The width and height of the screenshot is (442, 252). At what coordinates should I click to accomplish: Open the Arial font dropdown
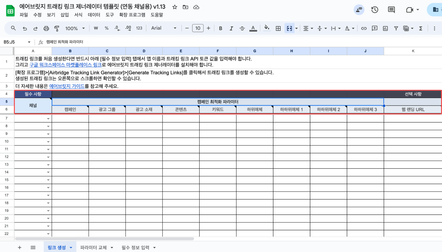pos(164,28)
